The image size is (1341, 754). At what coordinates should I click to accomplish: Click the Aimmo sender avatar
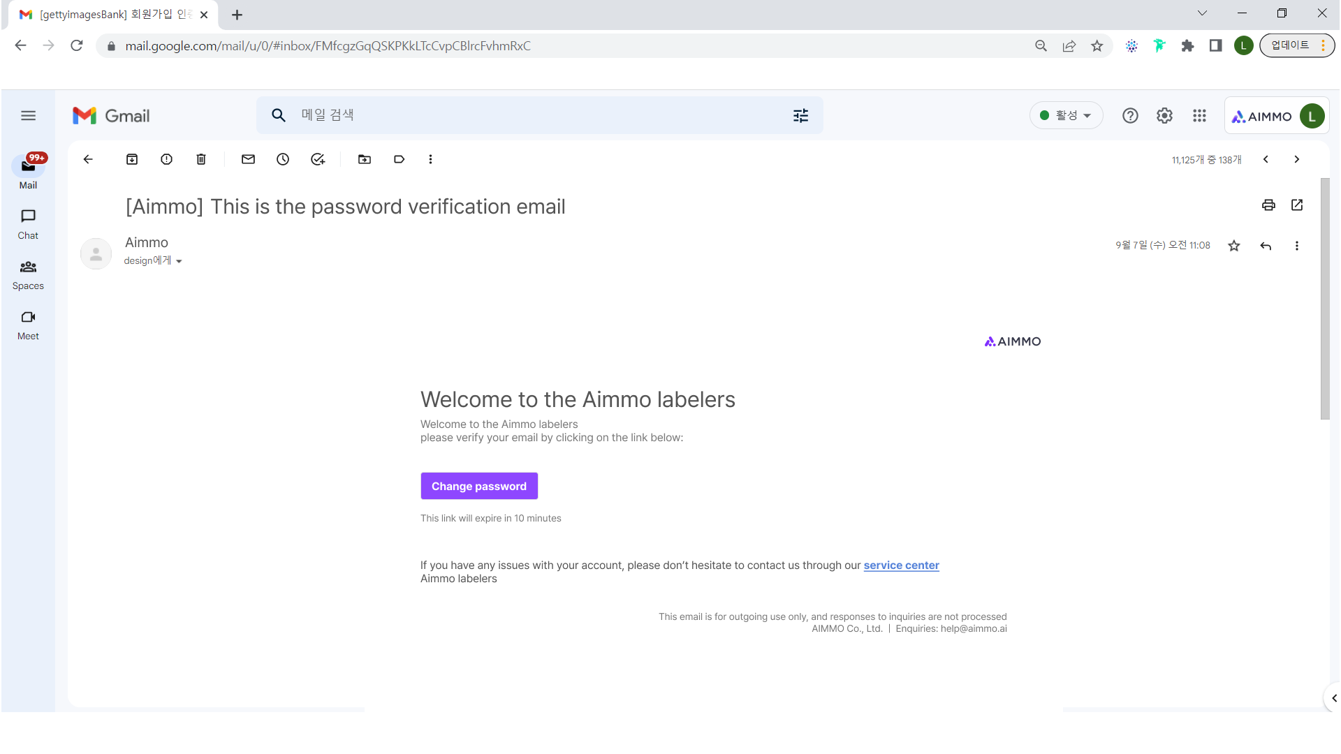point(96,254)
